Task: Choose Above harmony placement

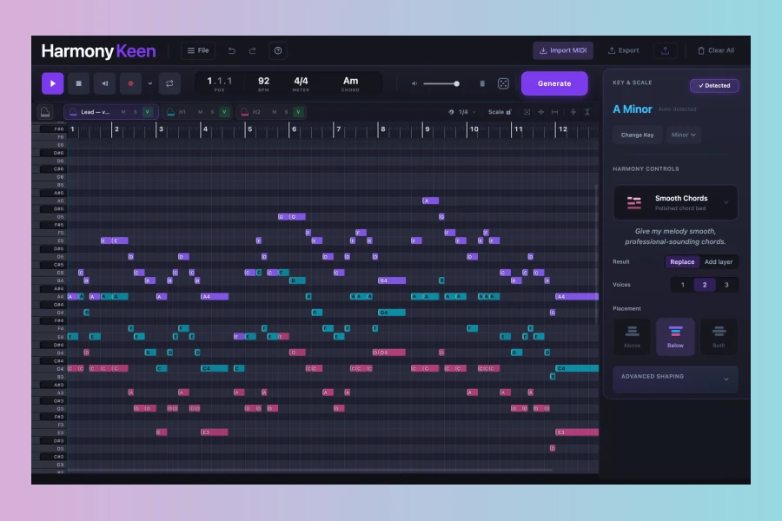Action: (x=632, y=337)
